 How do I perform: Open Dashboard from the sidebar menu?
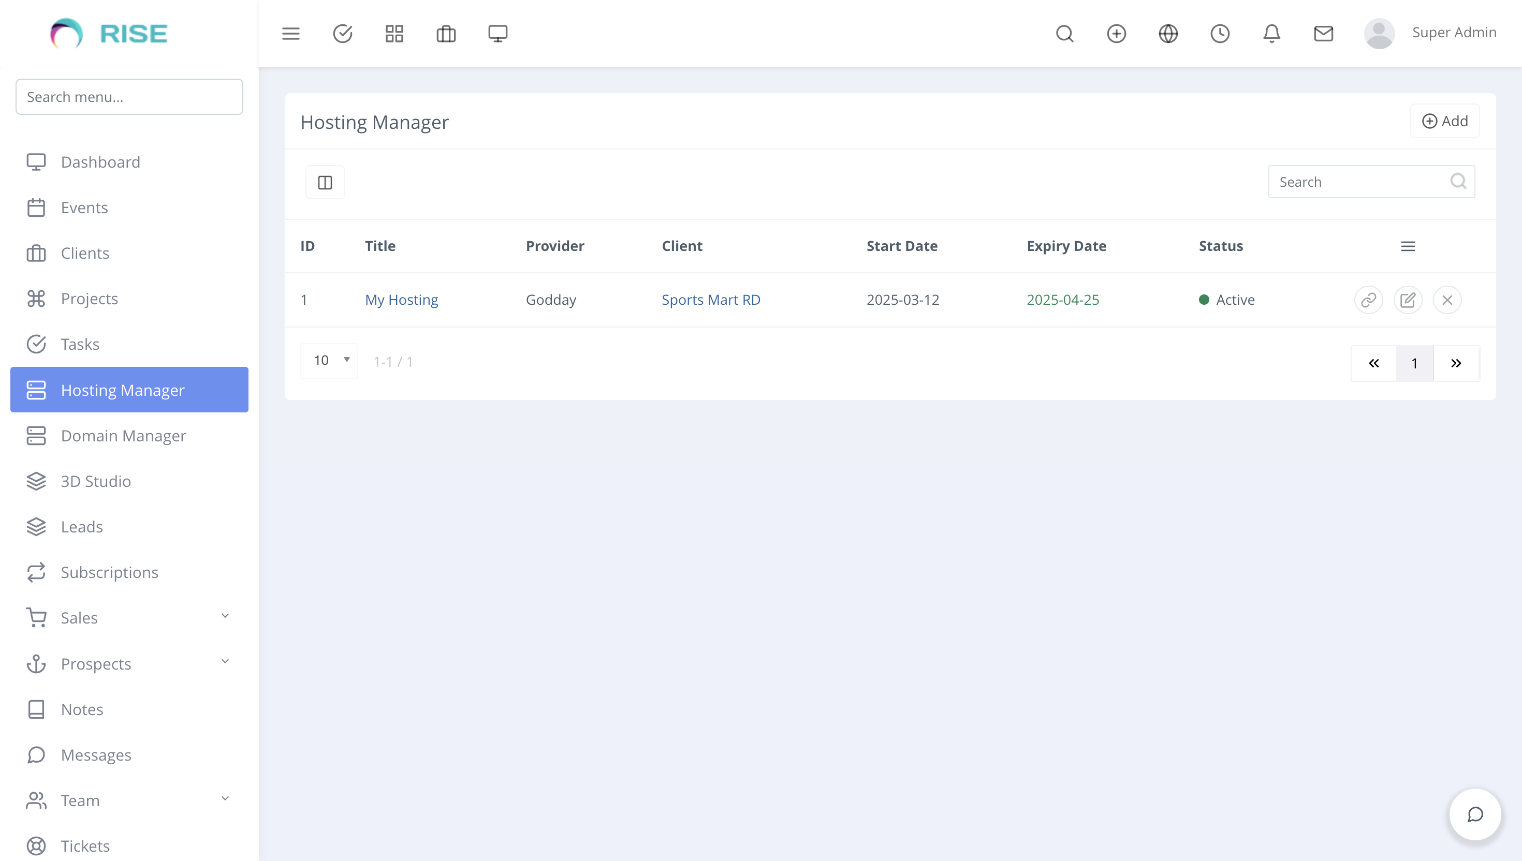pyautogui.click(x=100, y=161)
